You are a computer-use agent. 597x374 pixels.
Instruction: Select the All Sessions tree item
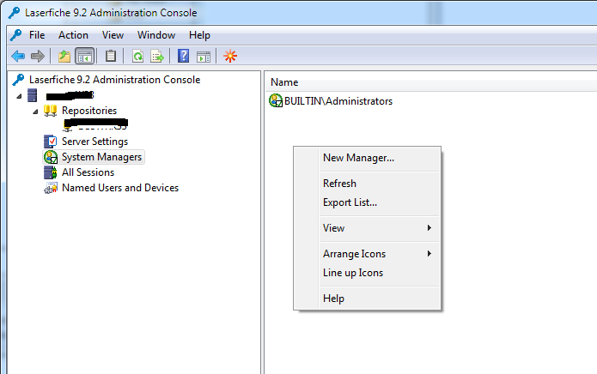pos(88,172)
